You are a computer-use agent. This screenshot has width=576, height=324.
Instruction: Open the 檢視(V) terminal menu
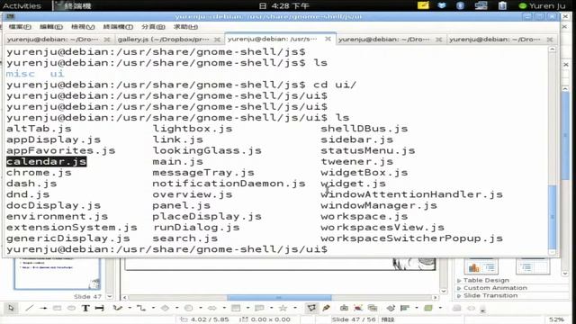83,27
